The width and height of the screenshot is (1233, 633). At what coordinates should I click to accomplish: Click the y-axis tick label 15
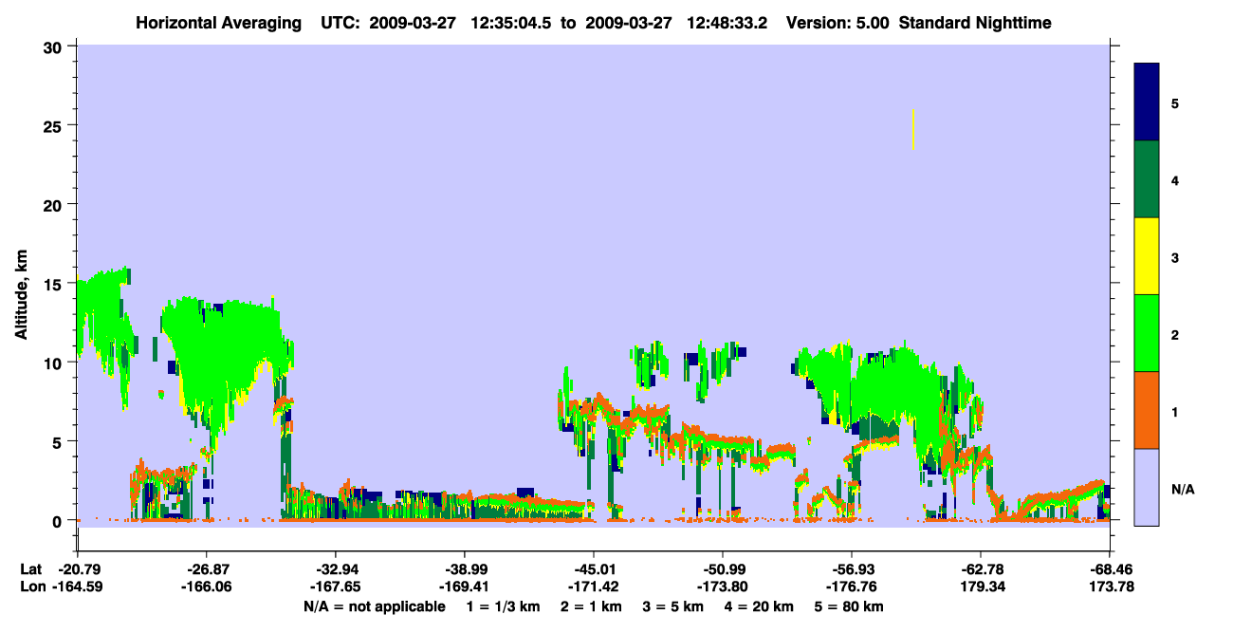(55, 283)
